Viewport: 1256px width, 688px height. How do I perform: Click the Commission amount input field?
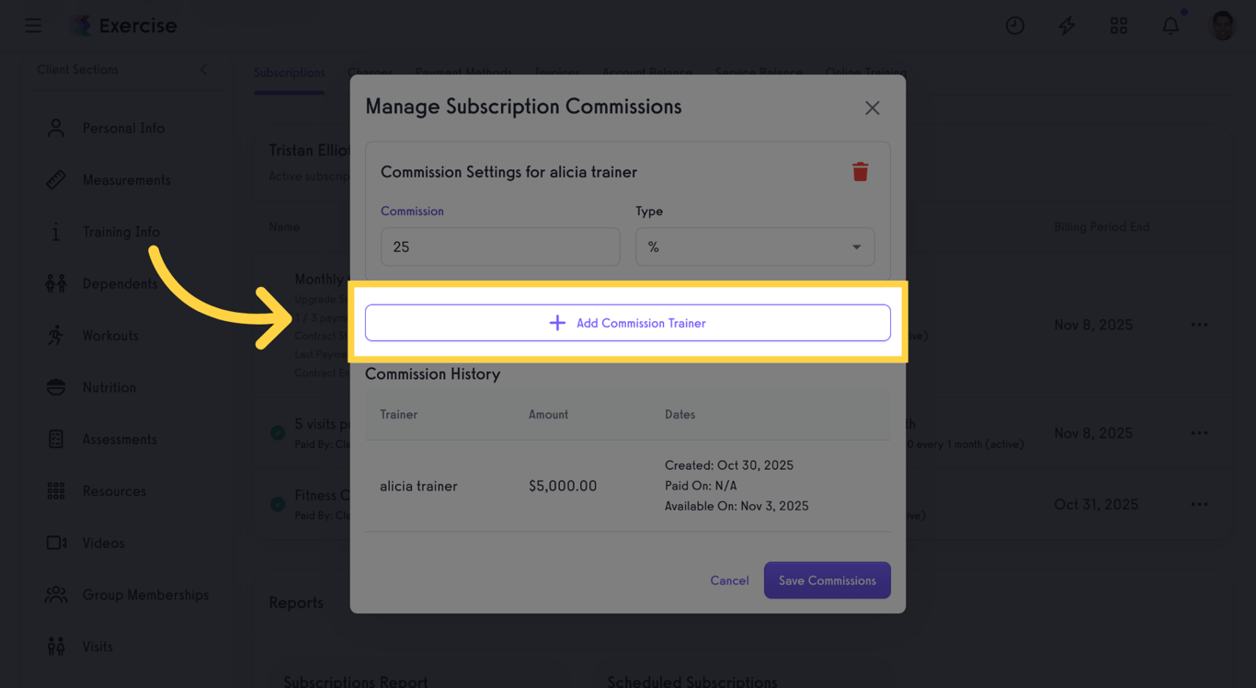500,247
